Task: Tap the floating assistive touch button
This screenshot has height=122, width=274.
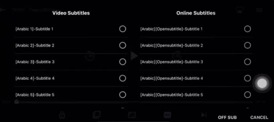Action: point(262,83)
